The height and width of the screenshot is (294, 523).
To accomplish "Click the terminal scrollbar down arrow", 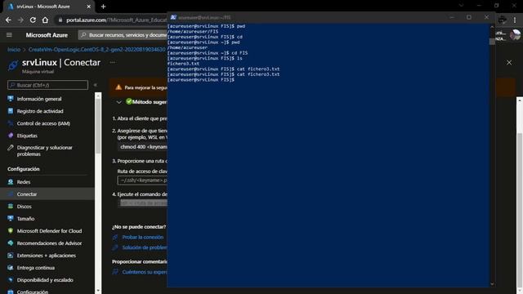I will click(492, 284).
